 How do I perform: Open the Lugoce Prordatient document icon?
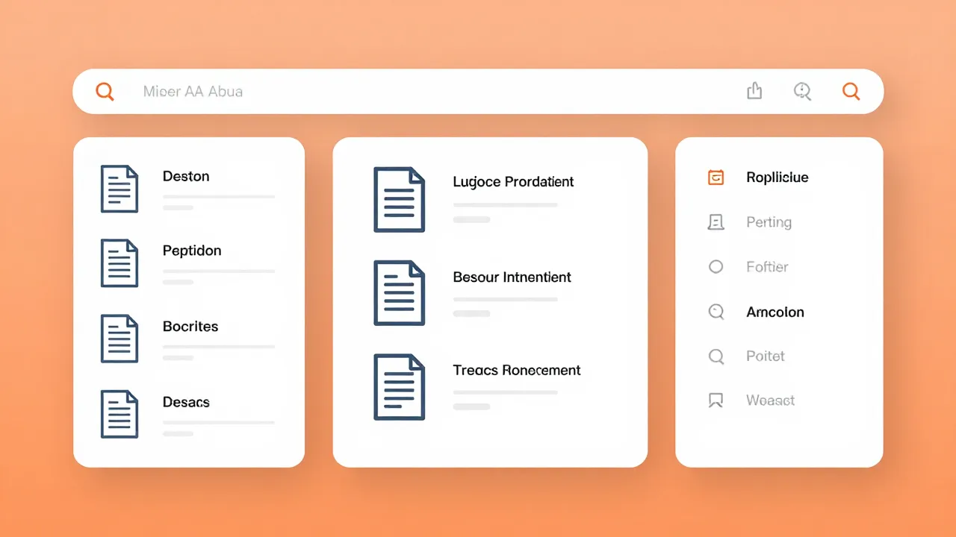(399, 199)
